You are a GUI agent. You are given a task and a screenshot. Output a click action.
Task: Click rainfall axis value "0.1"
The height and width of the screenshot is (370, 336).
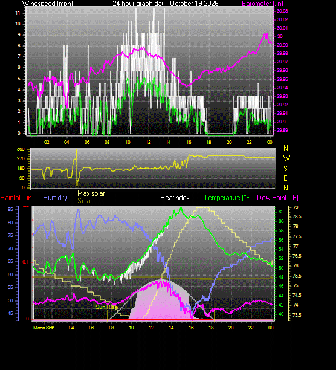pyautogui.click(x=26, y=262)
